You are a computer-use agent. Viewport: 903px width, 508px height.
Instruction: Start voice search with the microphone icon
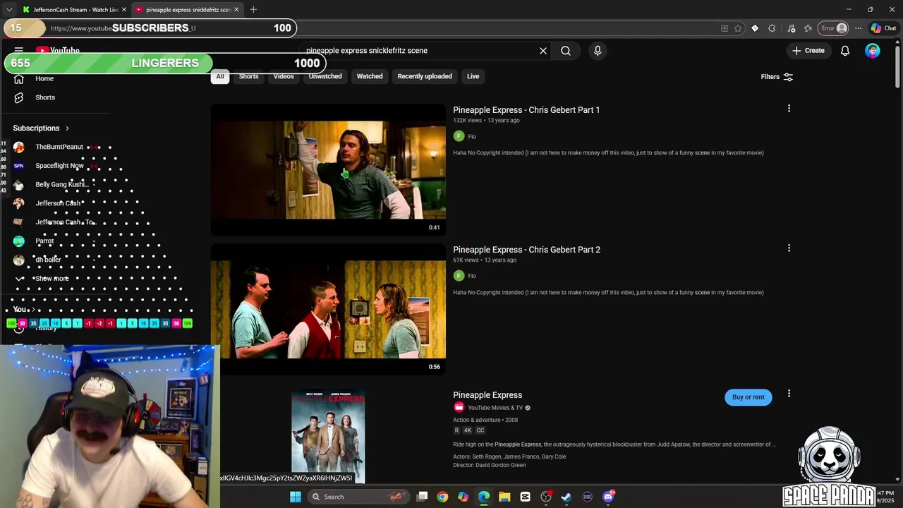pyautogui.click(x=598, y=51)
